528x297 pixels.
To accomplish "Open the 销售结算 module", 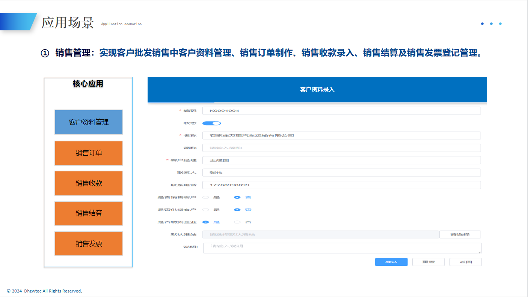I will (x=89, y=213).
